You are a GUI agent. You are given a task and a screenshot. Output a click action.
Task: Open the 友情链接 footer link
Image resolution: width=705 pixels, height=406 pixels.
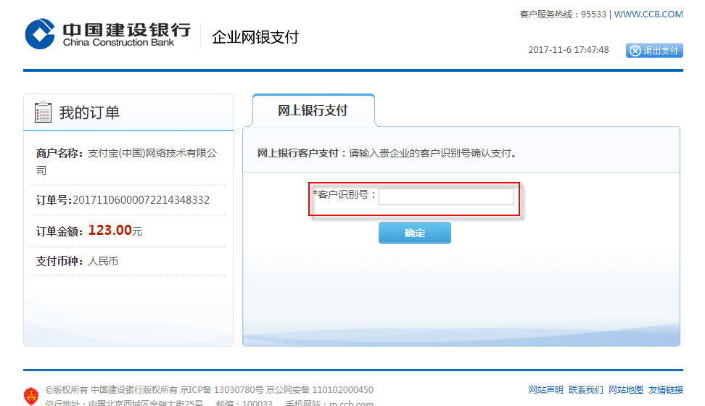pos(666,390)
